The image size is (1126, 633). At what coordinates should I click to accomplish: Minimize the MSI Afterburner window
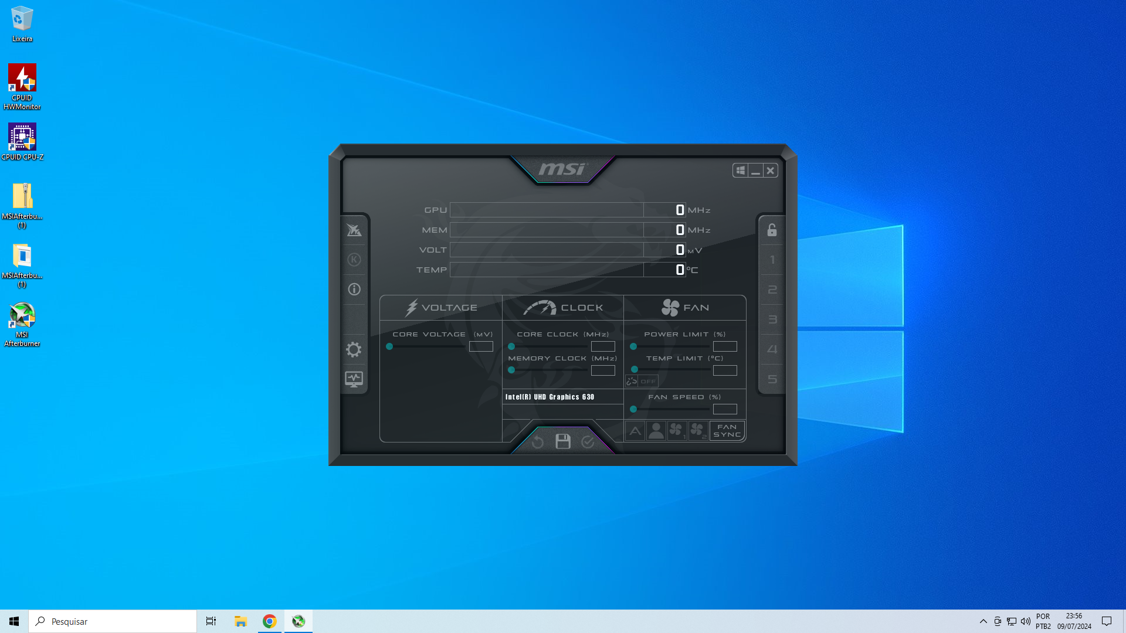pos(756,171)
